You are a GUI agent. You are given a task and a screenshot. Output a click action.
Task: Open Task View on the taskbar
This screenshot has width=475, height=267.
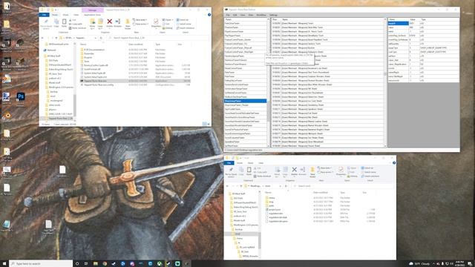pos(86,264)
